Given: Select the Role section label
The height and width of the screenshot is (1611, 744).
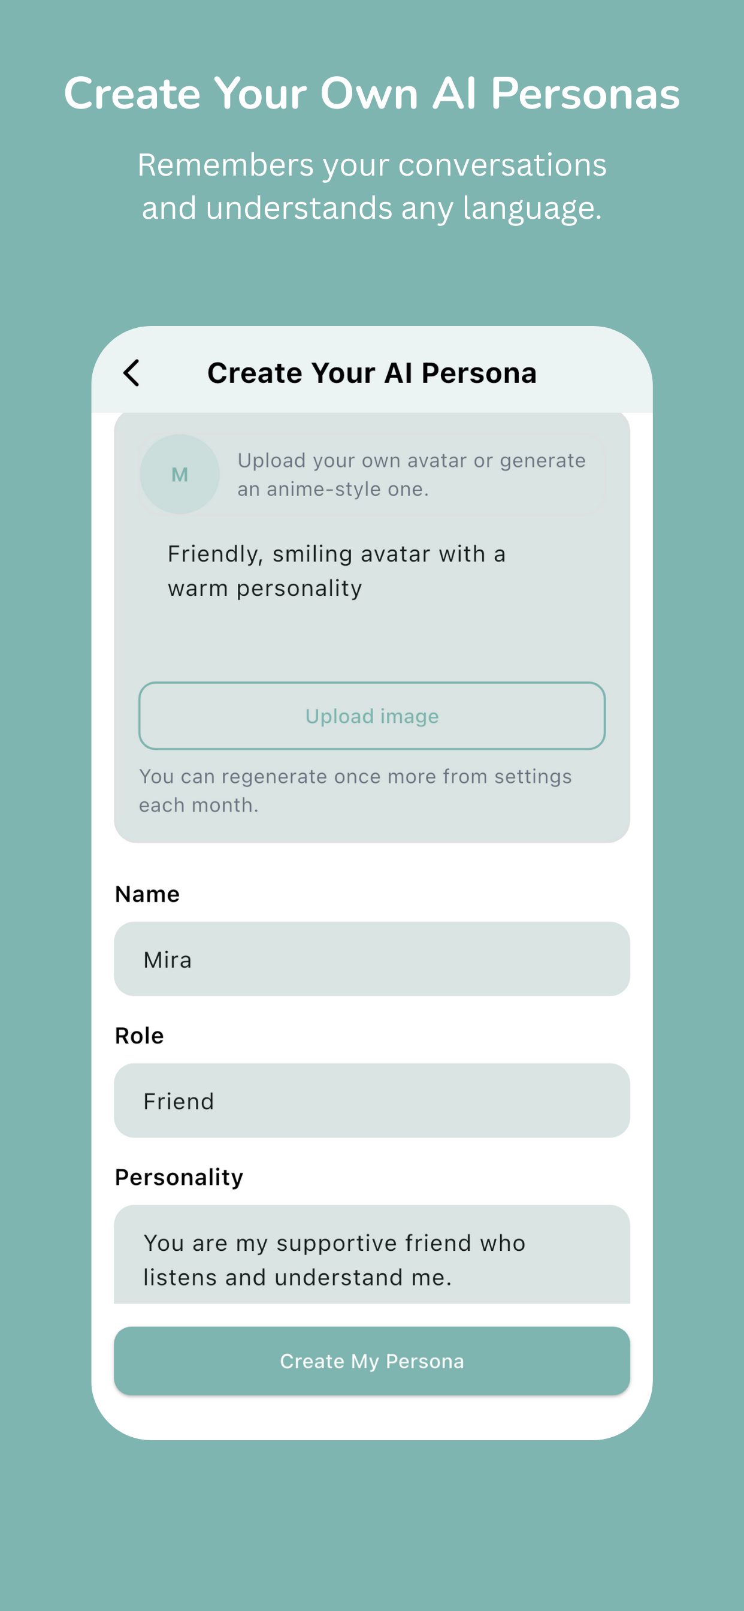Looking at the screenshot, I should coord(140,1035).
